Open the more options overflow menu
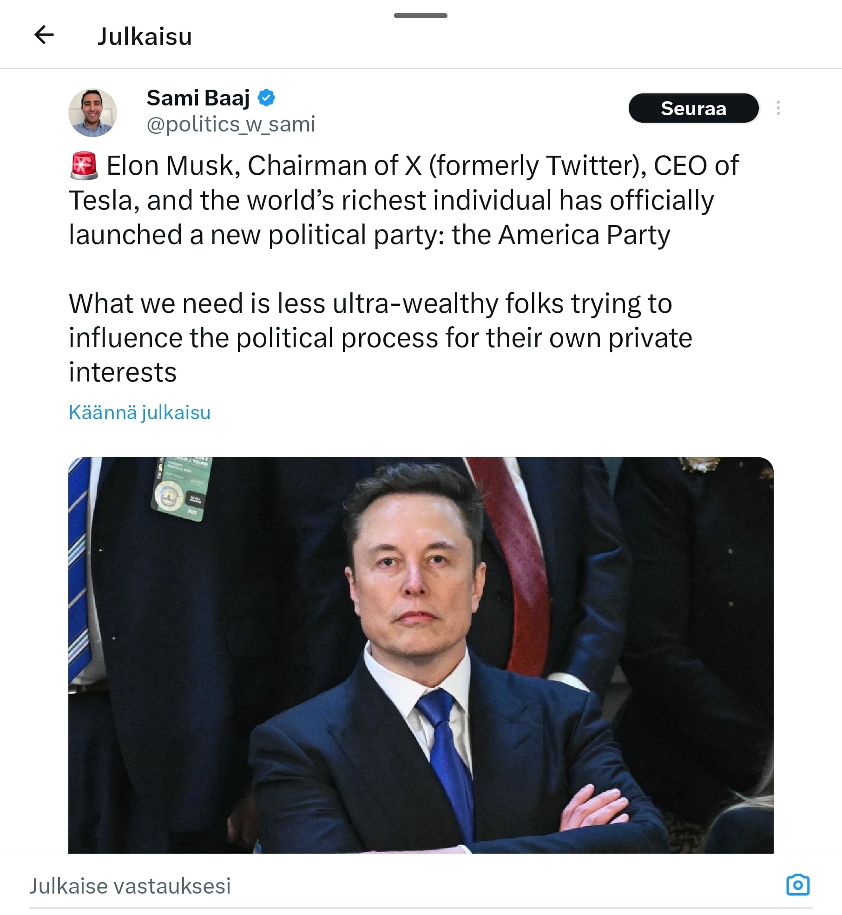The width and height of the screenshot is (842, 915). (779, 108)
